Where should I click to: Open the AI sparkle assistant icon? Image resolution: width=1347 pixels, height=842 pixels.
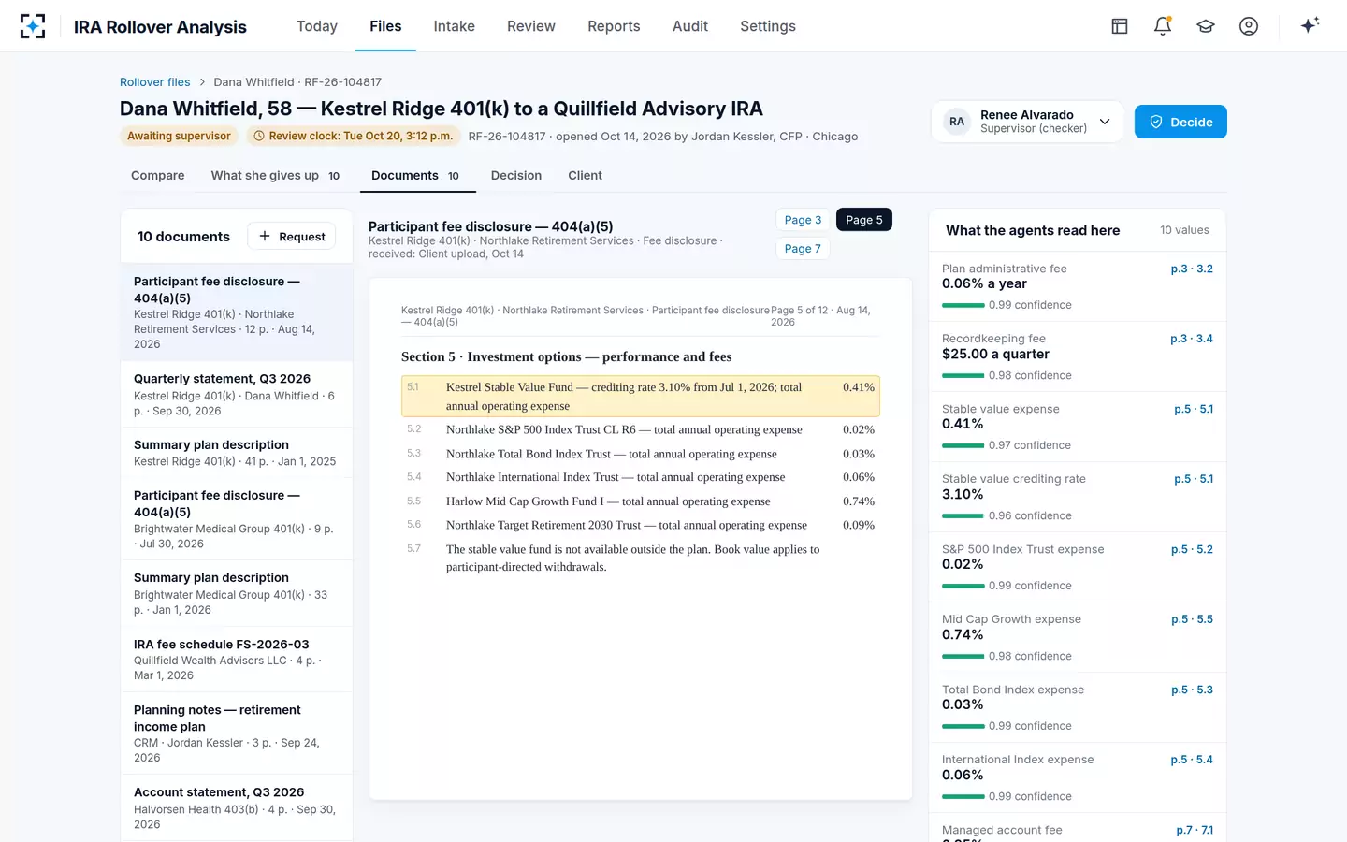coord(1310,26)
